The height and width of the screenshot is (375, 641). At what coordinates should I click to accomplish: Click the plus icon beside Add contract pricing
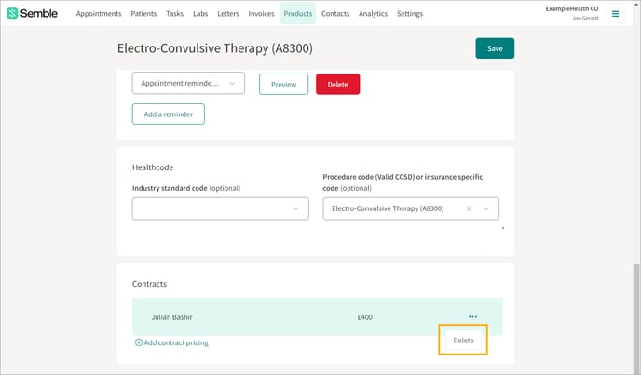[139, 342]
